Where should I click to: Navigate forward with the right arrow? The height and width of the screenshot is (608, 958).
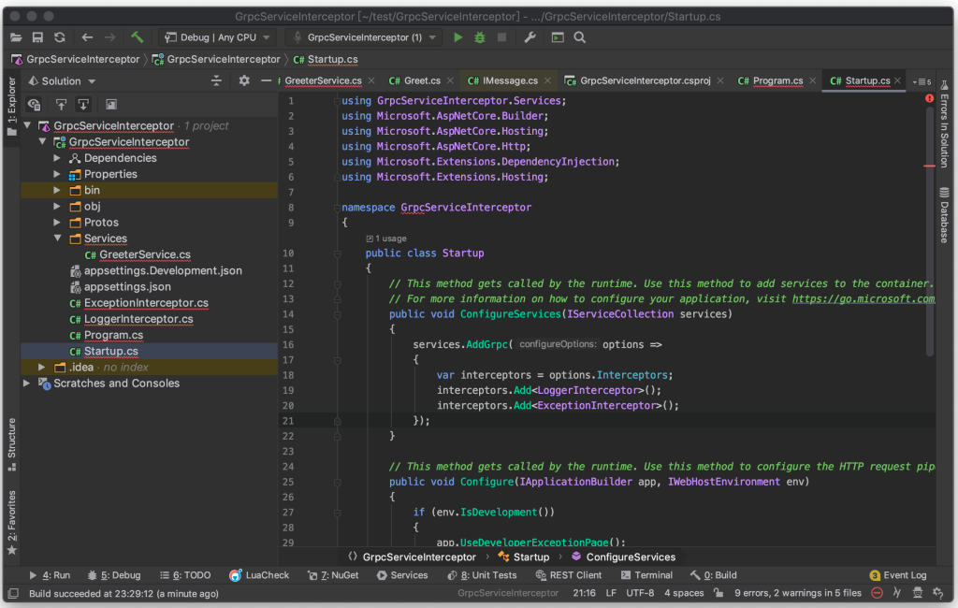(x=110, y=37)
